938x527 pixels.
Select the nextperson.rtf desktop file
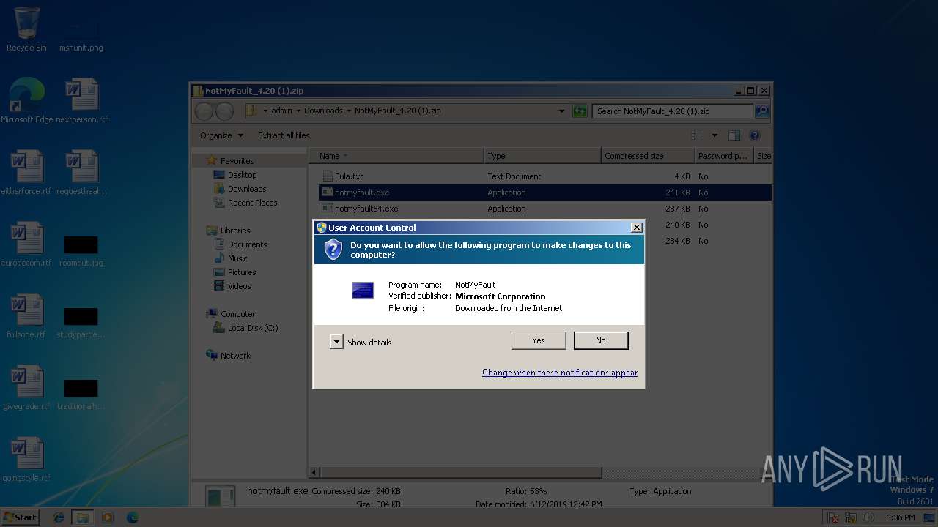(x=81, y=101)
